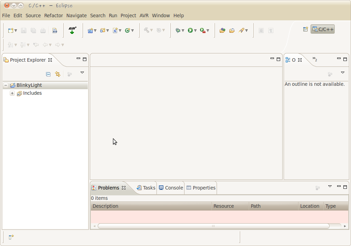Click the Open Perspective icon
Viewport: 351px width, 246px height.
click(x=305, y=29)
